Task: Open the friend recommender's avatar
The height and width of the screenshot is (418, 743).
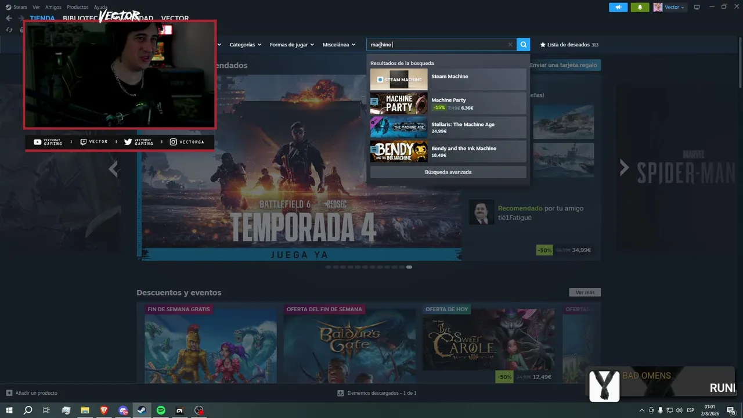Action: point(481,212)
